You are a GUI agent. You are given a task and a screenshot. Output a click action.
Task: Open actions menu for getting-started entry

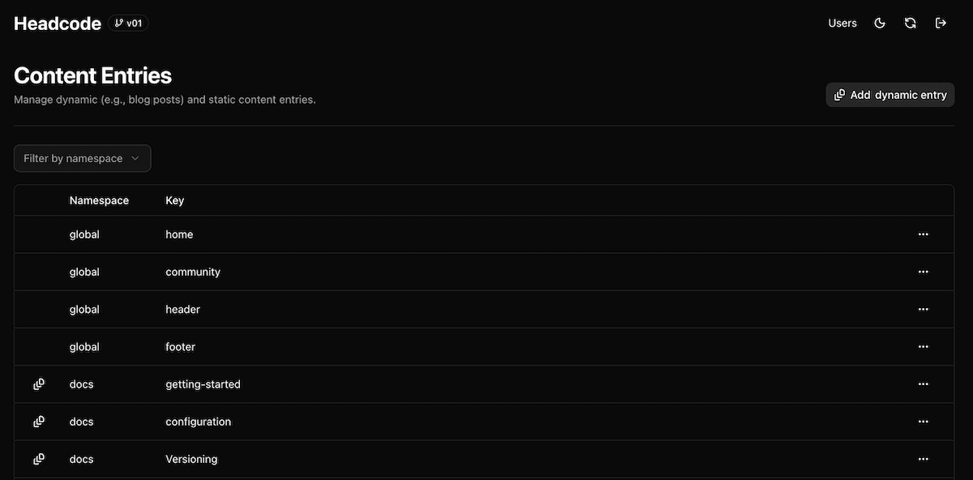(923, 384)
